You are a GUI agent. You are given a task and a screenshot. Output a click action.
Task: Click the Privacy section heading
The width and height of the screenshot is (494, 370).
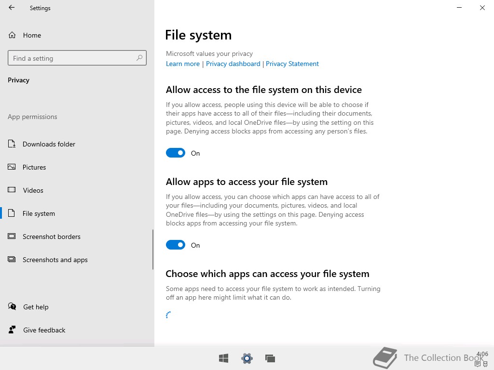(19, 80)
